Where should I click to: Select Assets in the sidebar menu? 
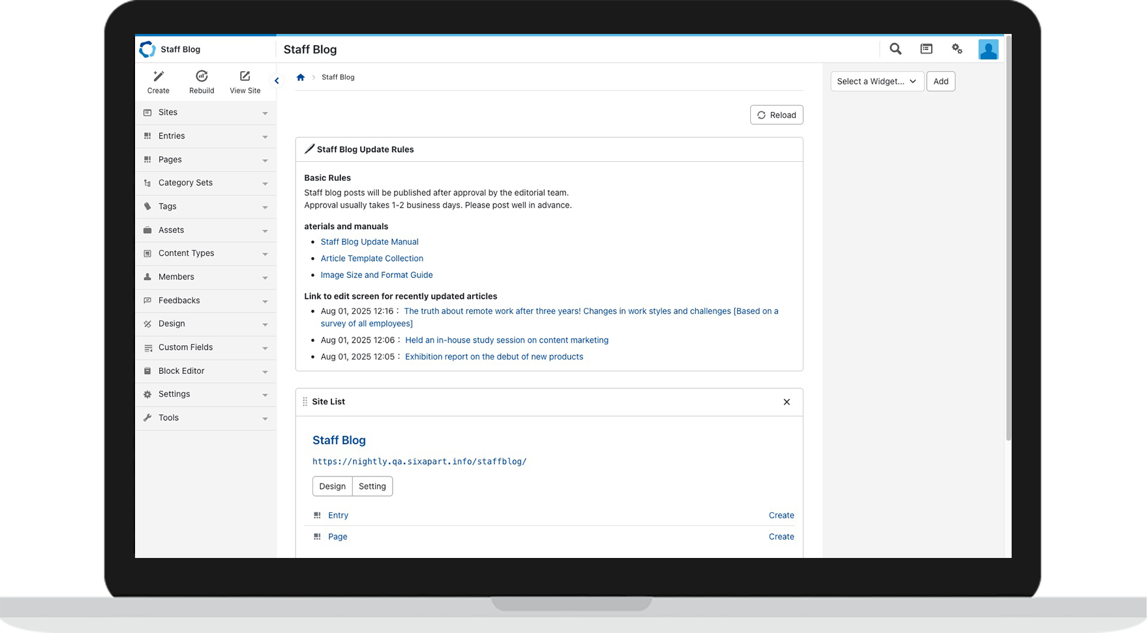pyautogui.click(x=171, y=230)
